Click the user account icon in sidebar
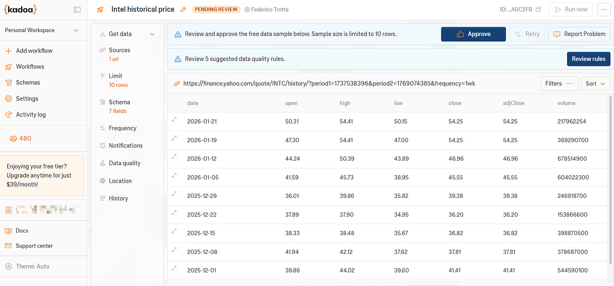This screenshot has height=286, width=614. [8, 210]
